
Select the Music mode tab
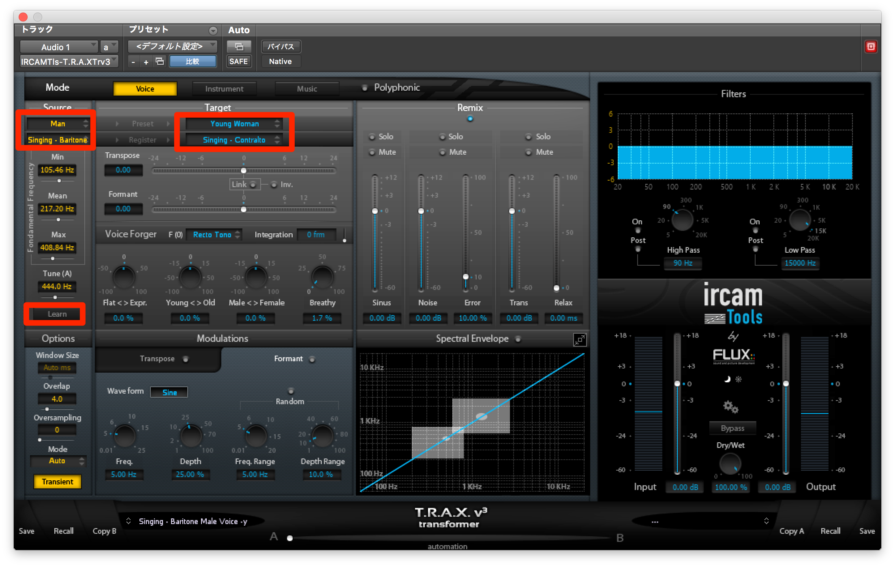(307, 89)
